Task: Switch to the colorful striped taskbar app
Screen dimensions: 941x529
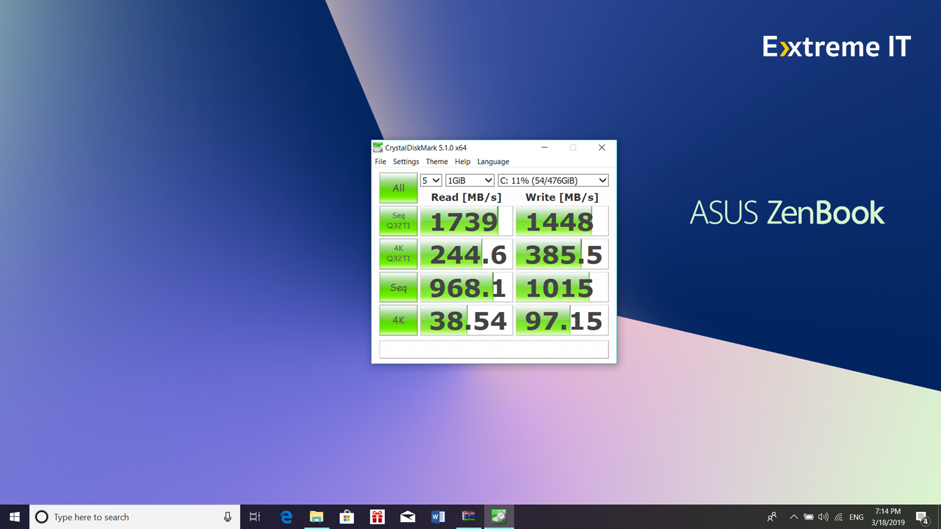Action: 469,517
